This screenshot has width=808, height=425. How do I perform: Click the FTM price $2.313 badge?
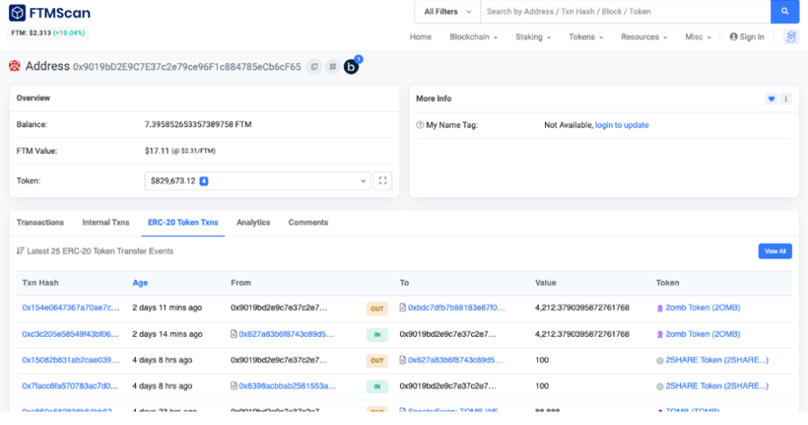click(48, 33)
